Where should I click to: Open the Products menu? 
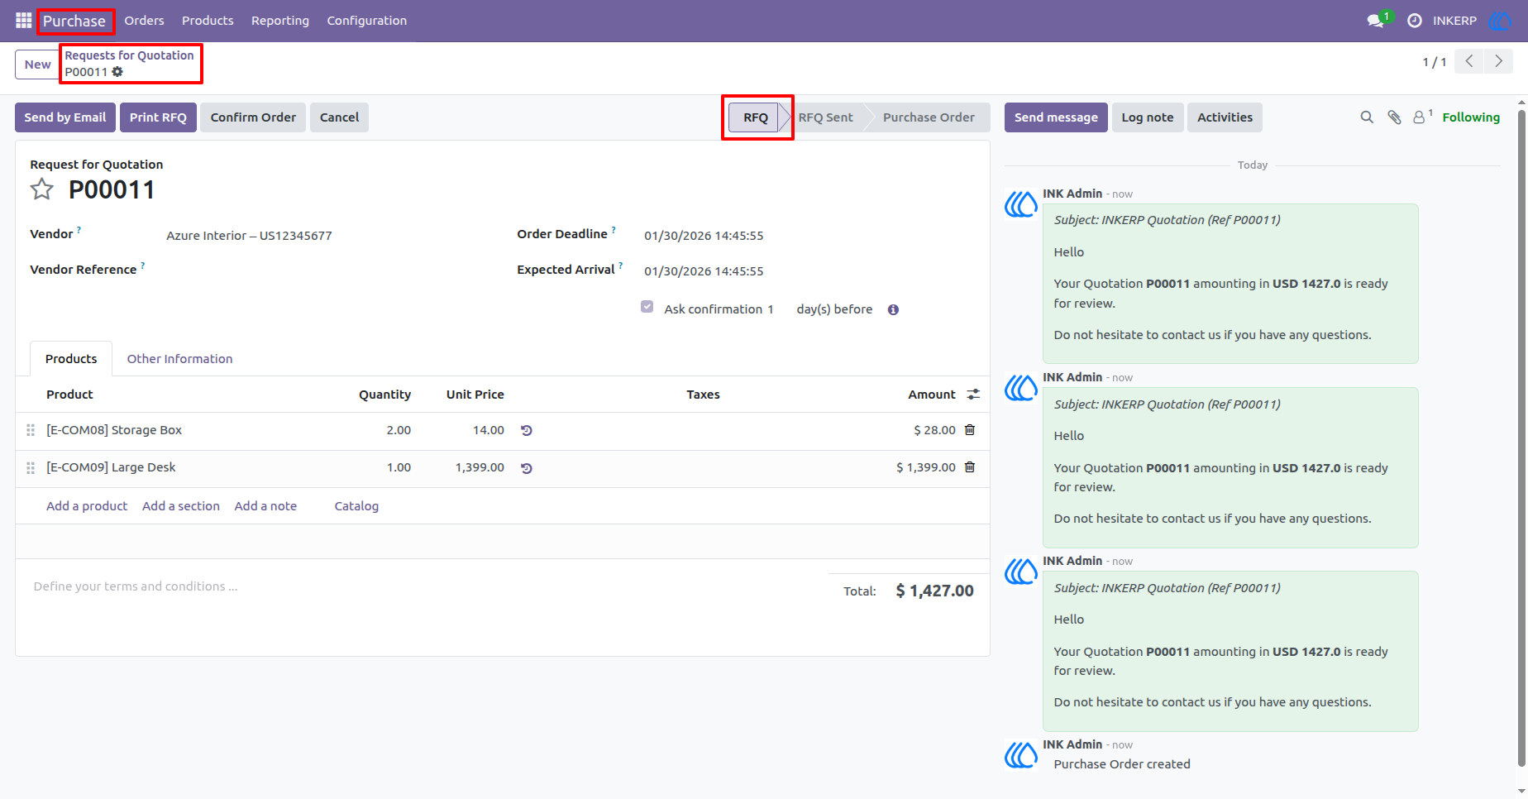[x=208, y=21]
